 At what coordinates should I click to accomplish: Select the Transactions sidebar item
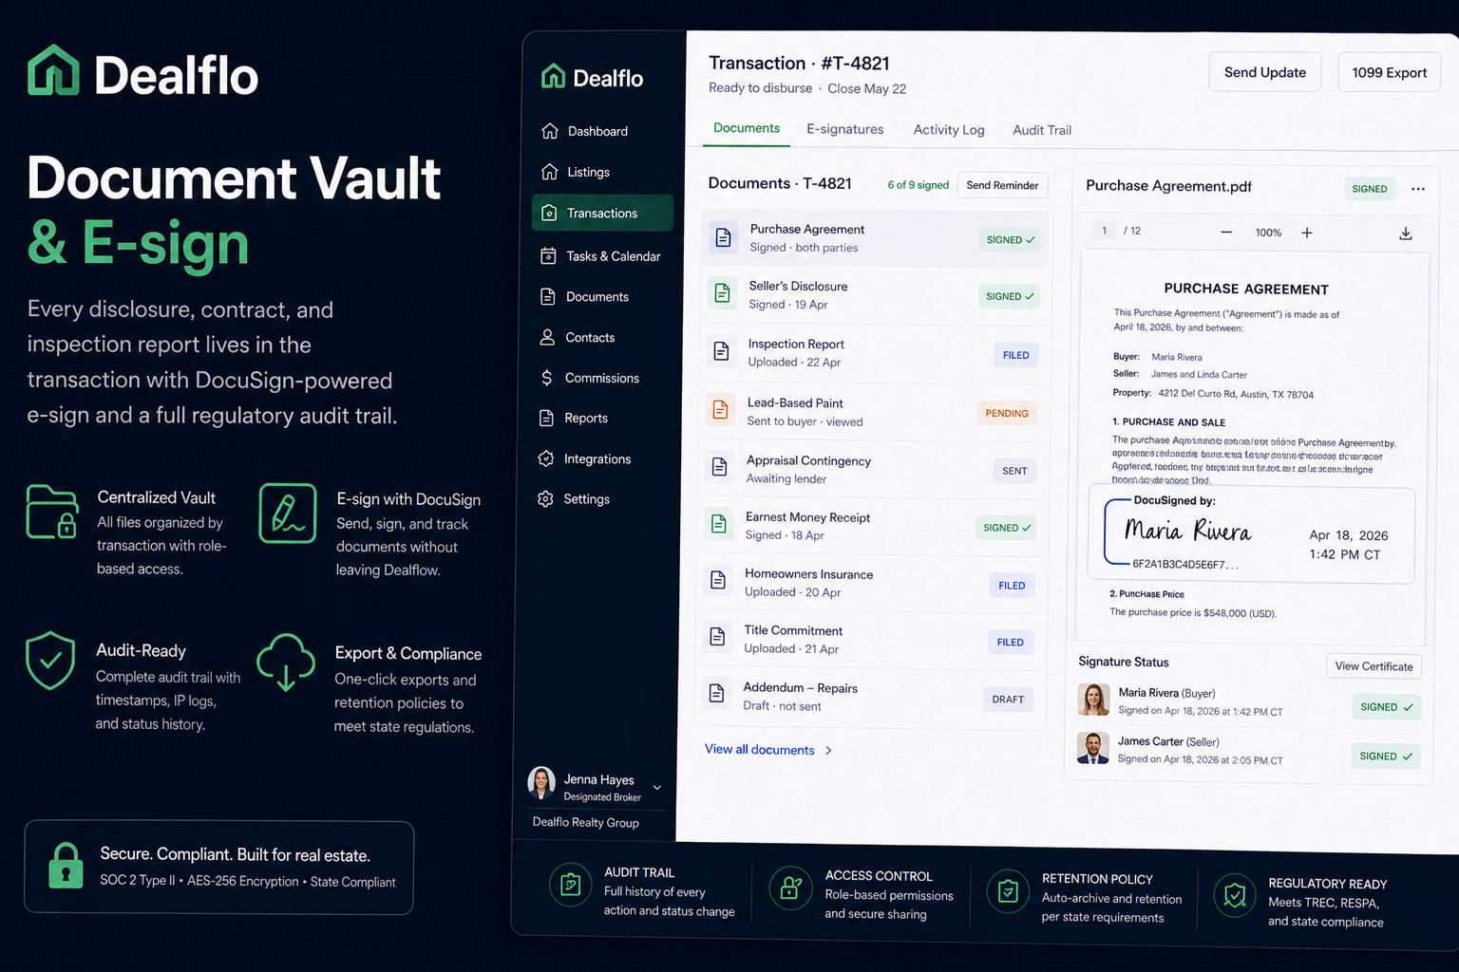pos(602,213)
